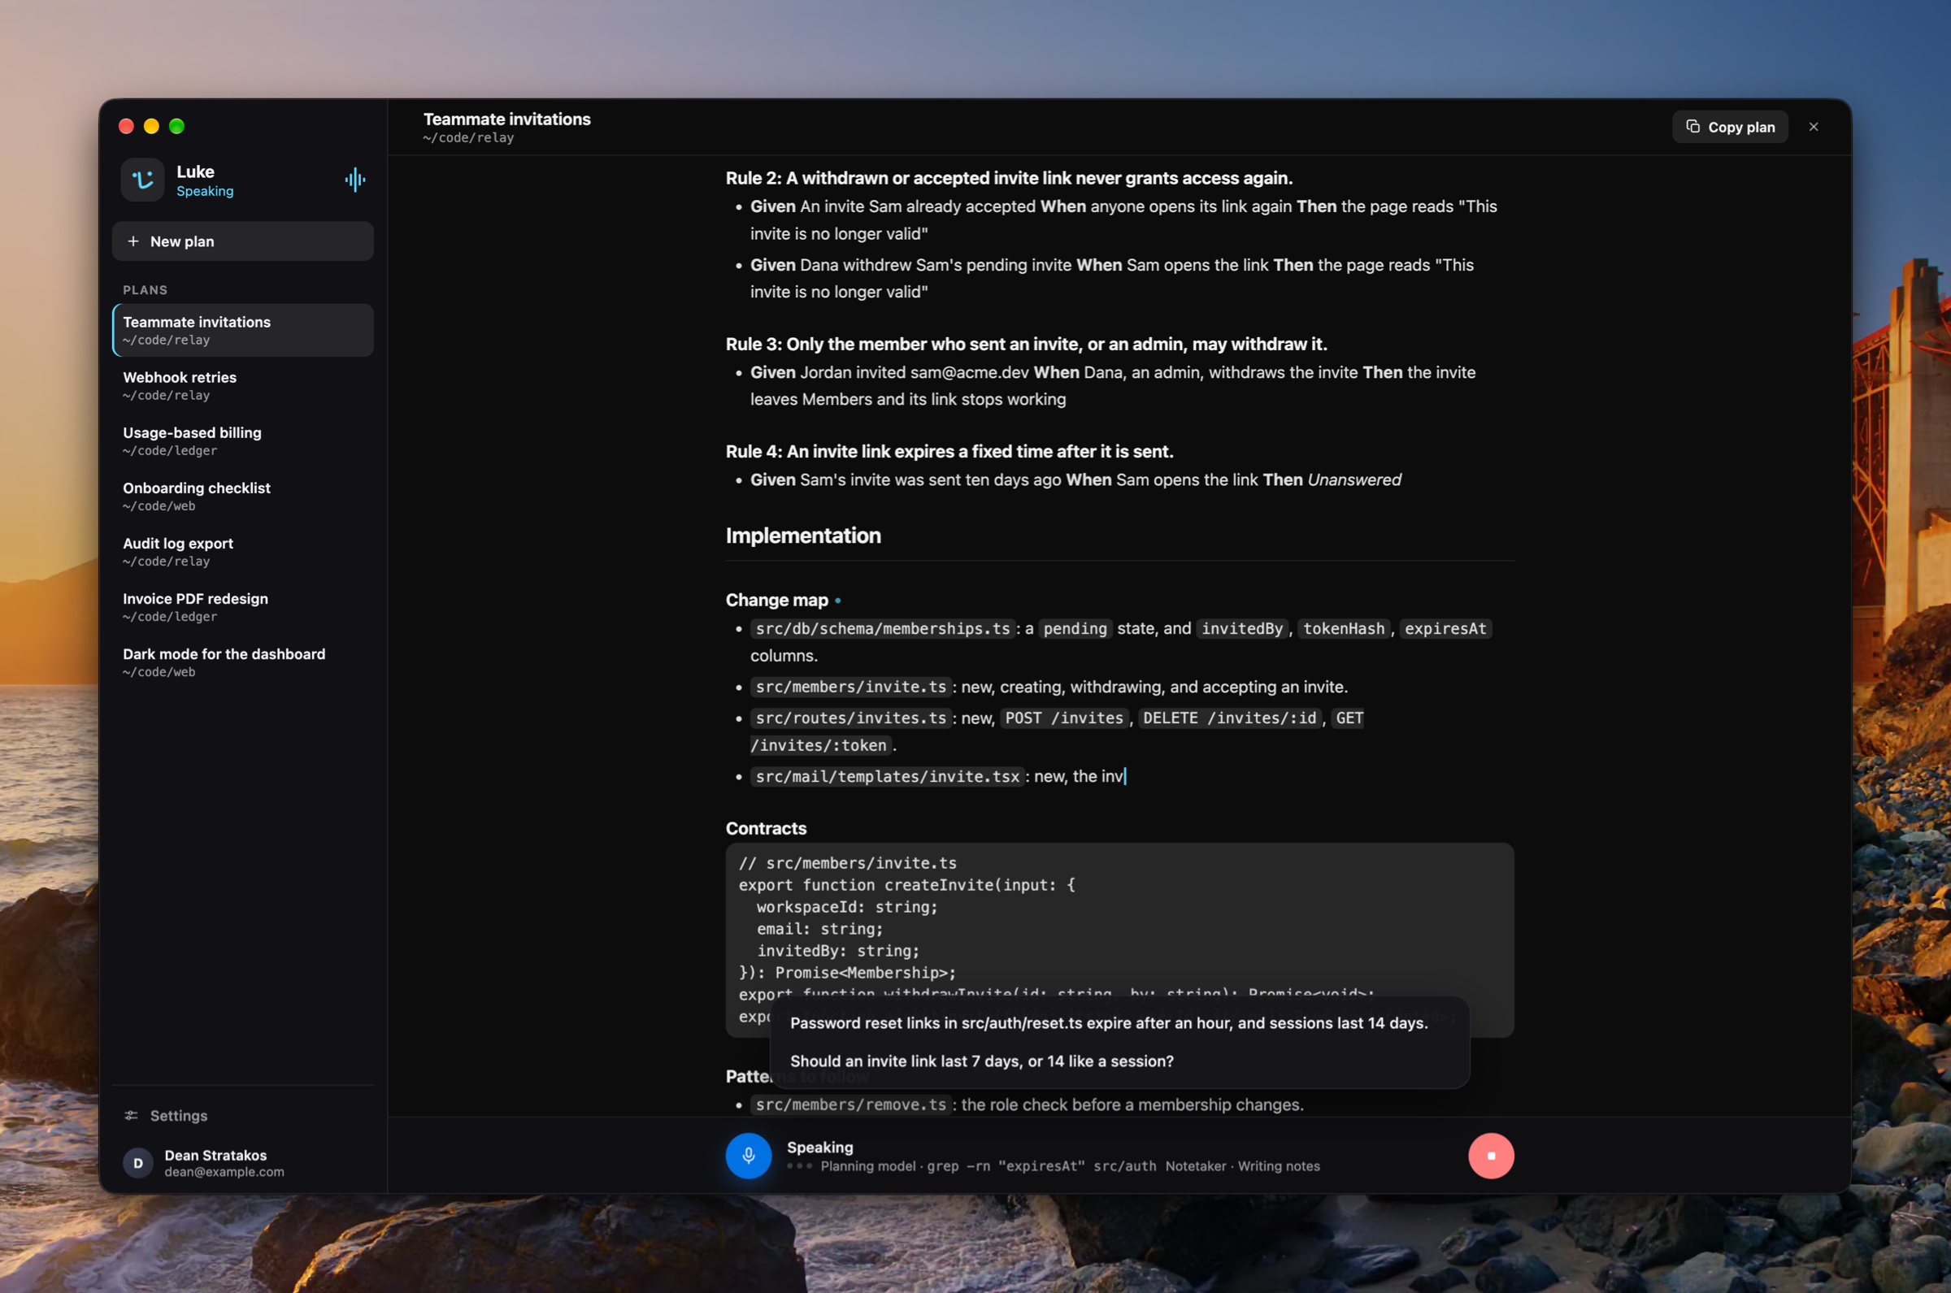1951x1293 pixels.
Task: Click Notetaker Writing notes status
Action: click(x=1242, y=1166)
